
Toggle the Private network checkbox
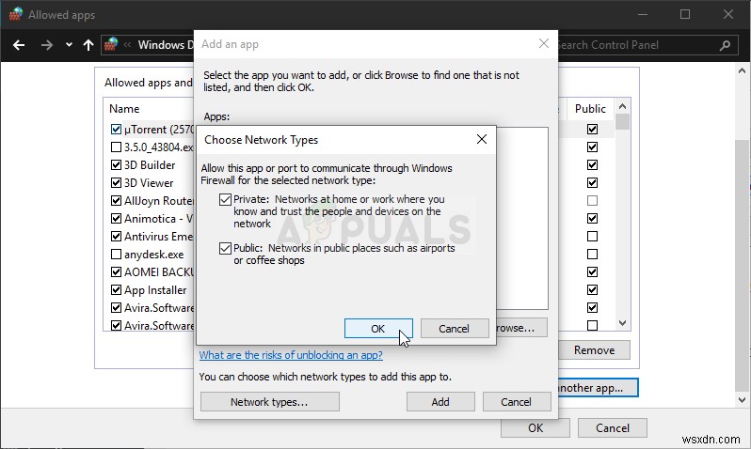225,199
